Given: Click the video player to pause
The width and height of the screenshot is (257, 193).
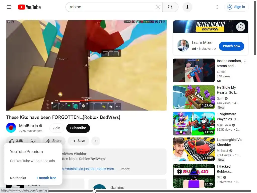Looking at the screenshot, I should tap(86, 65).
